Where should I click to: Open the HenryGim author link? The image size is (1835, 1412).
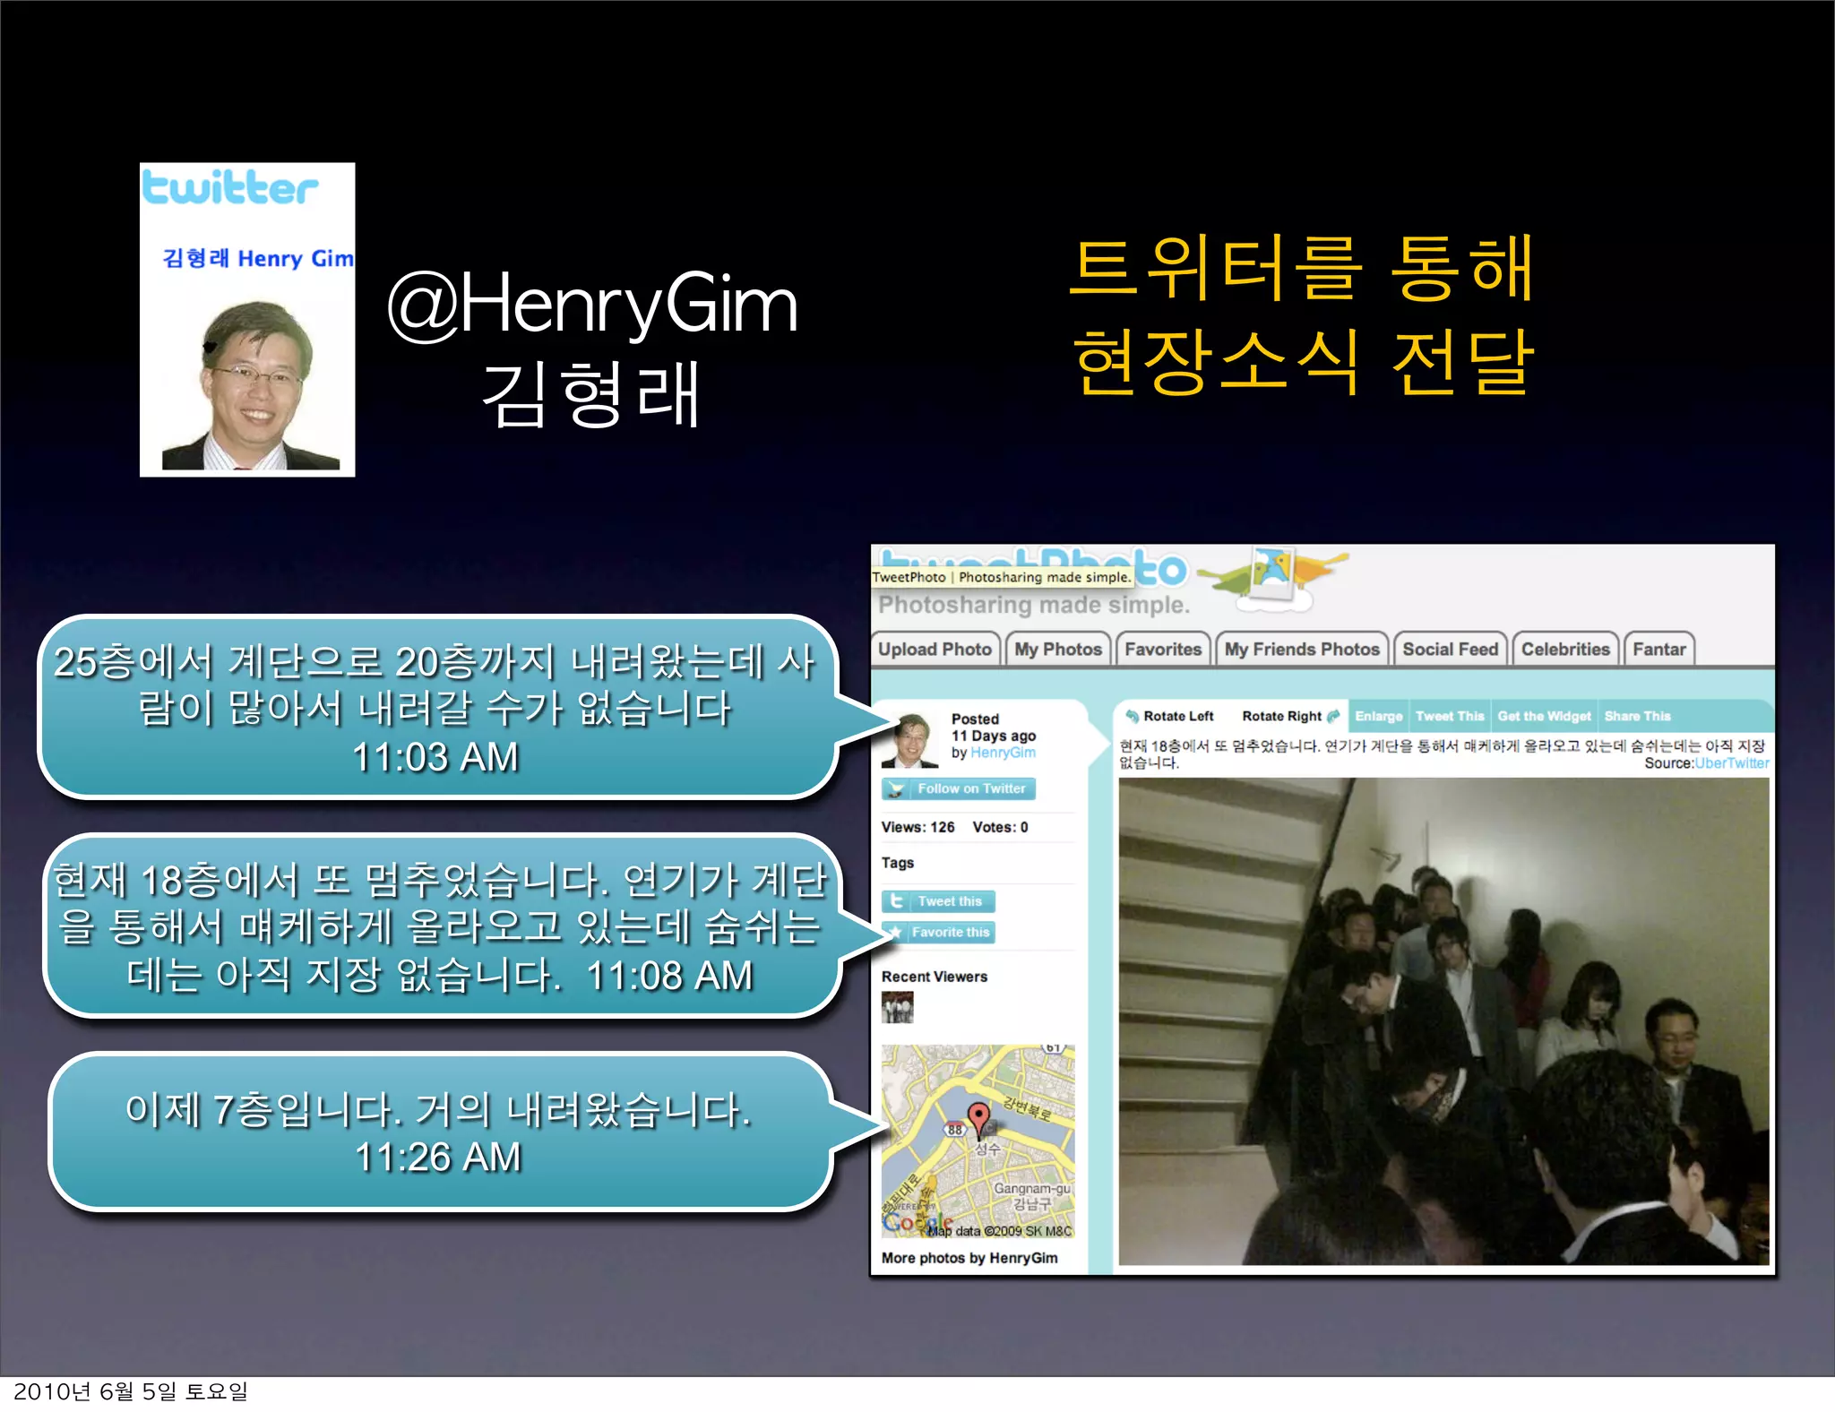tap(1003, 753)
